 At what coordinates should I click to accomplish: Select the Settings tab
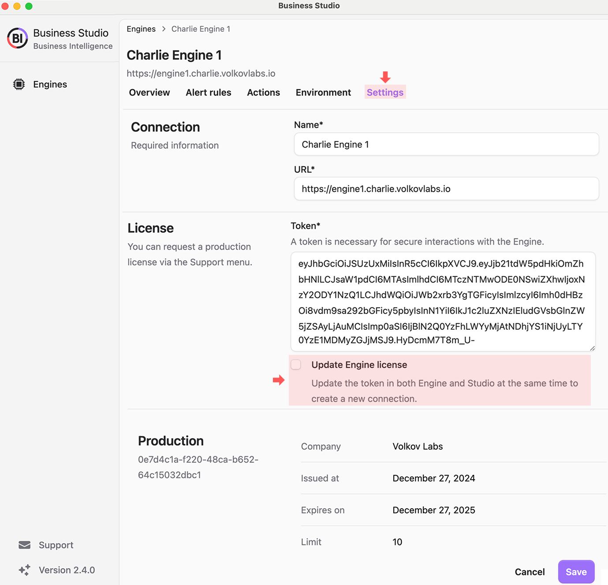385,93
